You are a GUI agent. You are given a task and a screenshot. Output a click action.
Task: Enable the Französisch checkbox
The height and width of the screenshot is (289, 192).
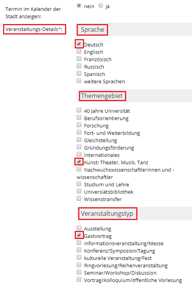click(x=79, y=58)
